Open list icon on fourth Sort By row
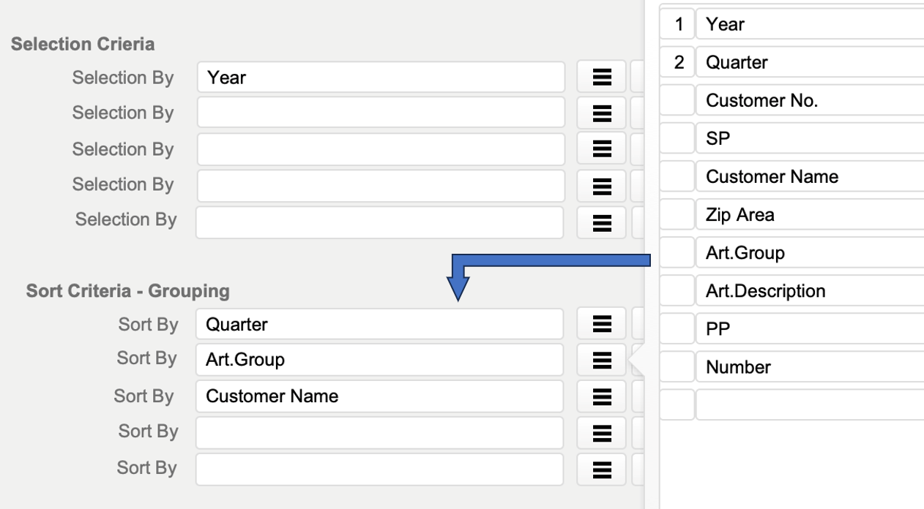The width and height of the screenshot is (924, 509). click(601, 432)
